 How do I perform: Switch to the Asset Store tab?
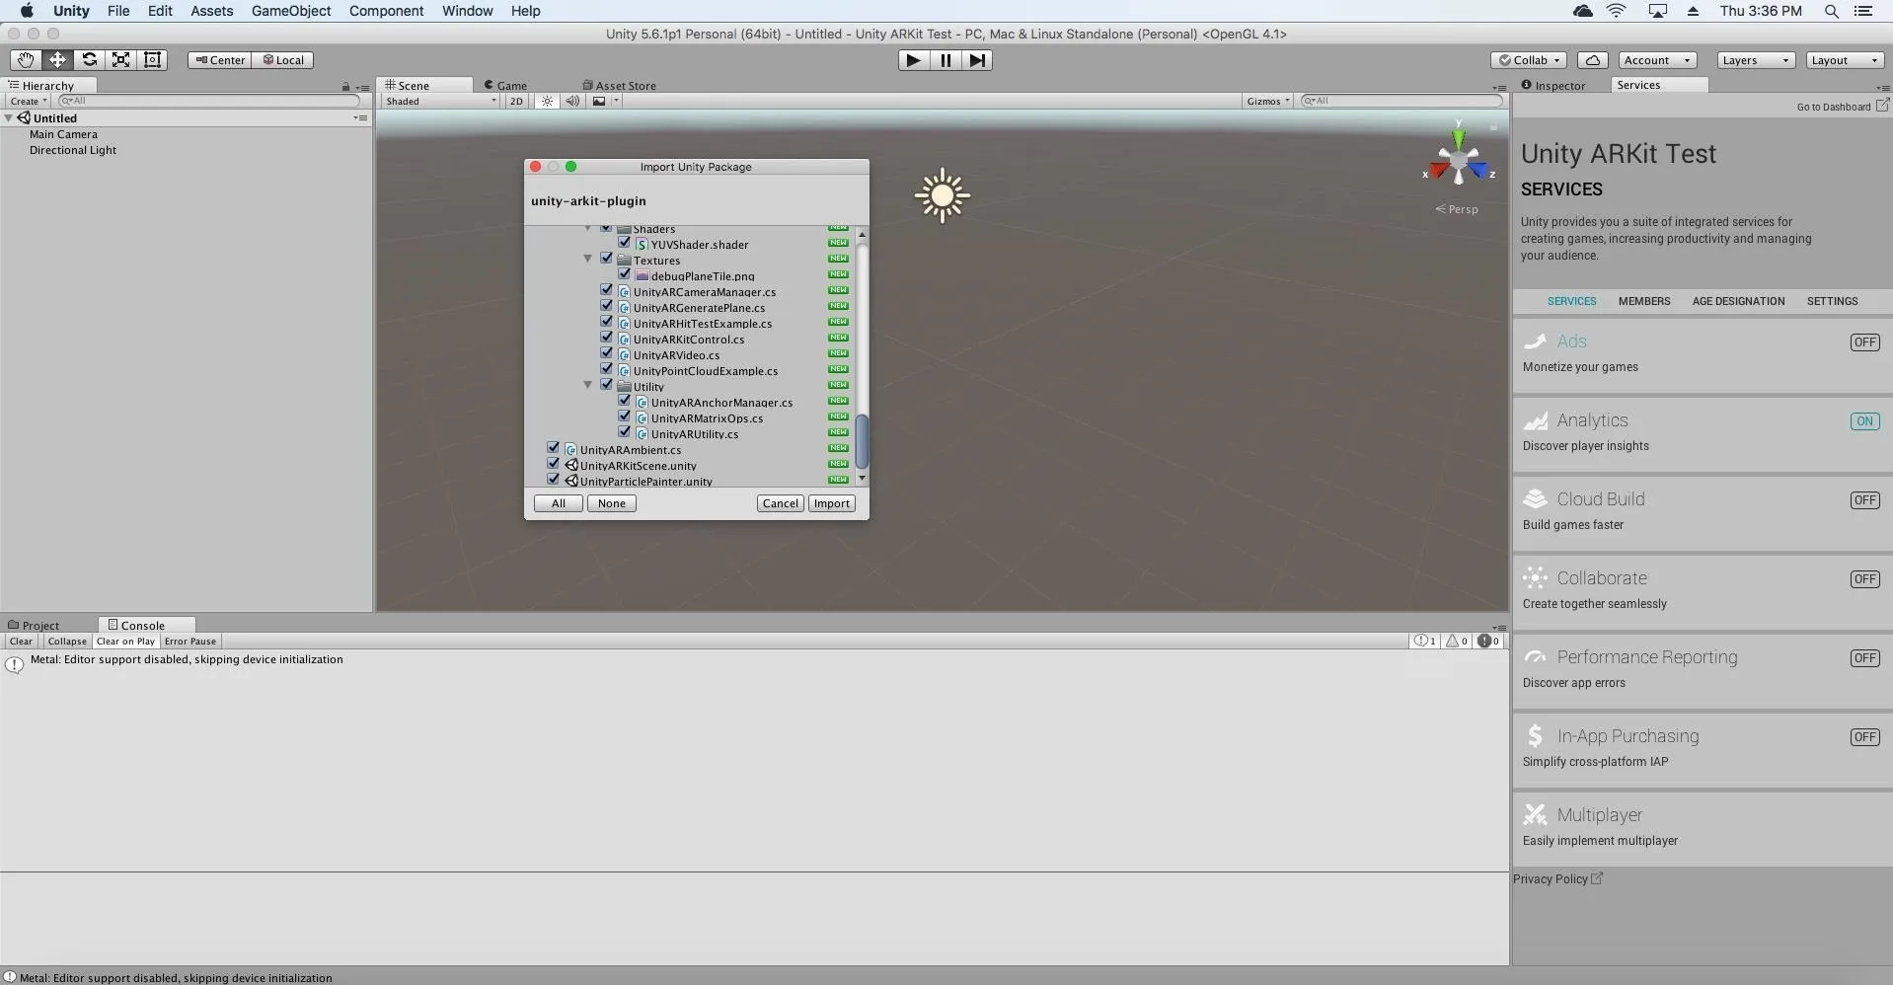[x=620, y=86]
